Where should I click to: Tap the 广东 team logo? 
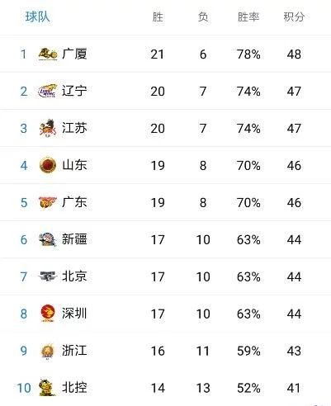pyautogui.click(x=48, y=202)
